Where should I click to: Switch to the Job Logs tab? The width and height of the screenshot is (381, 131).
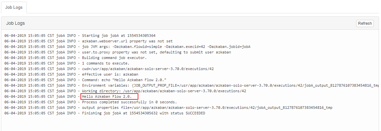tap(14, 7)
